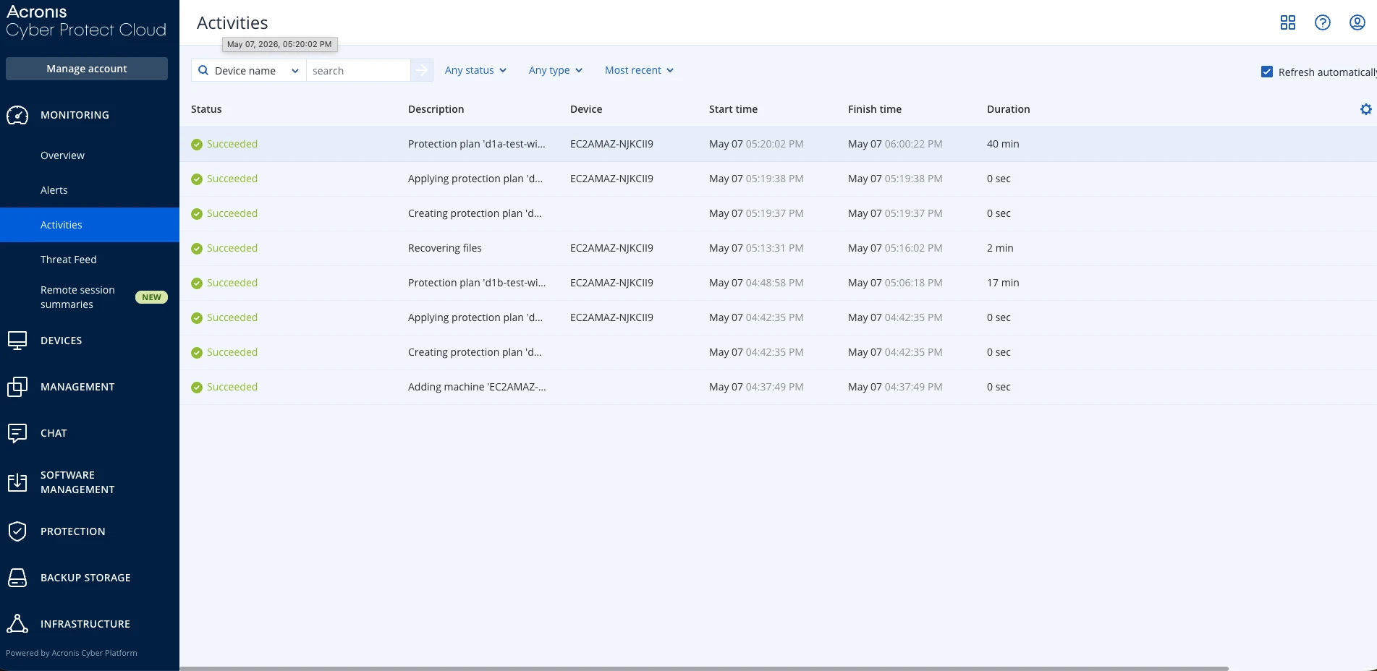Viewport: 1377px width, 671px height.
Task: Open 'Recovering files' activity
Action: [445, 248]
